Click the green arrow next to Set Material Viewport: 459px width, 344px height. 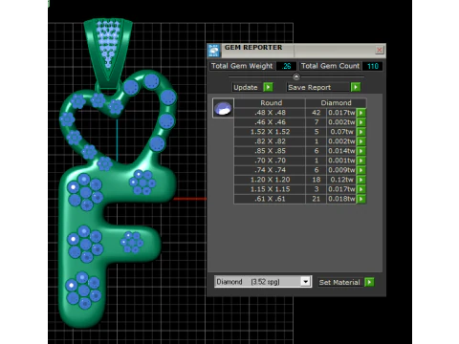pos(369,282)
